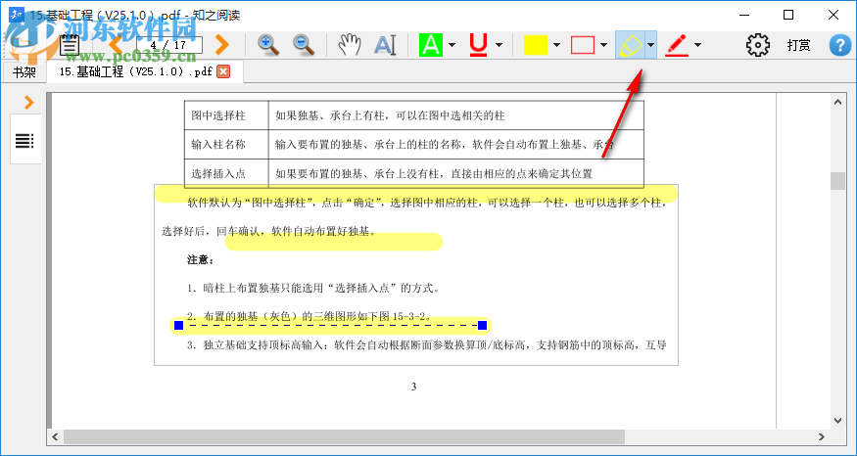This screenshot has width=857, height=456.
Task: Open red pencil tool dropdown
Action: [697, 45]
